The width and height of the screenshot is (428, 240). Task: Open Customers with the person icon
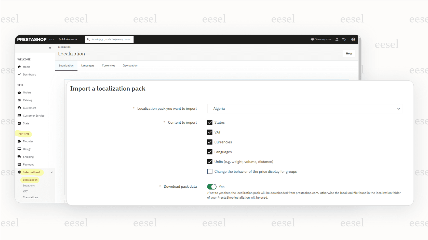tap(19, 108)
